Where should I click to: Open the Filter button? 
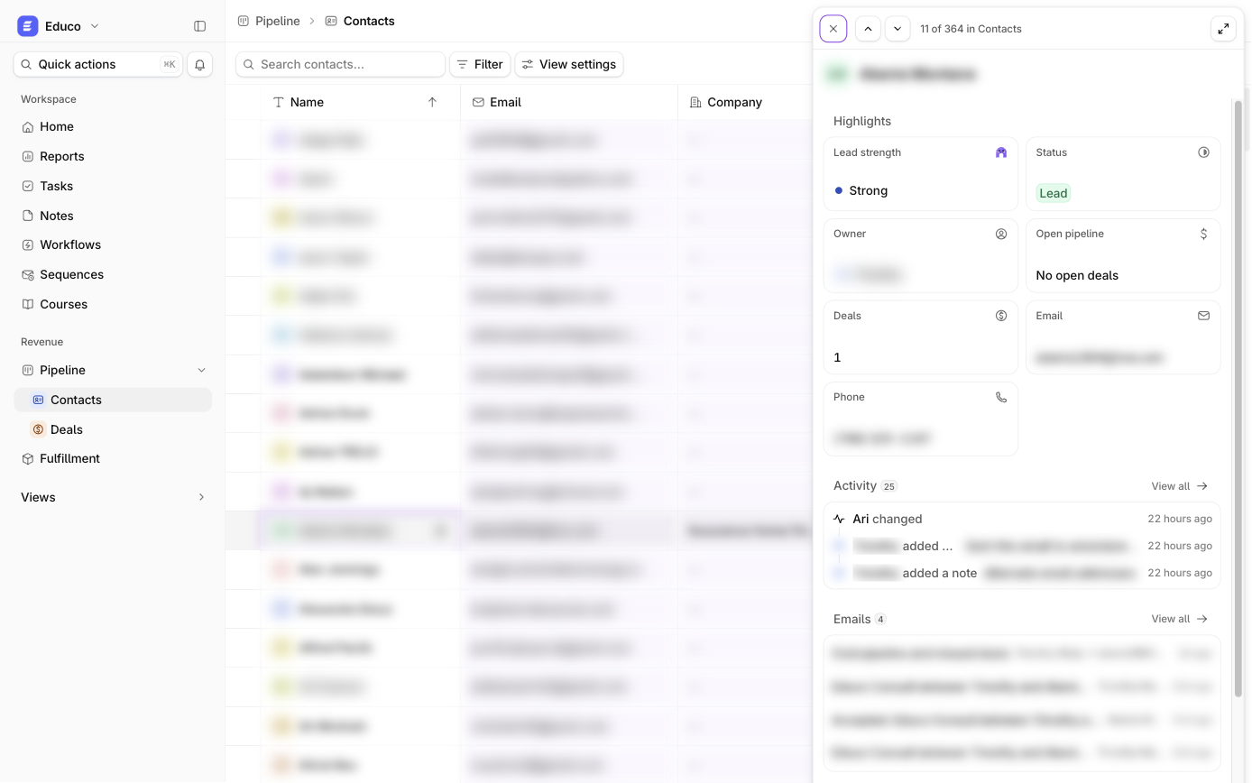480,64
